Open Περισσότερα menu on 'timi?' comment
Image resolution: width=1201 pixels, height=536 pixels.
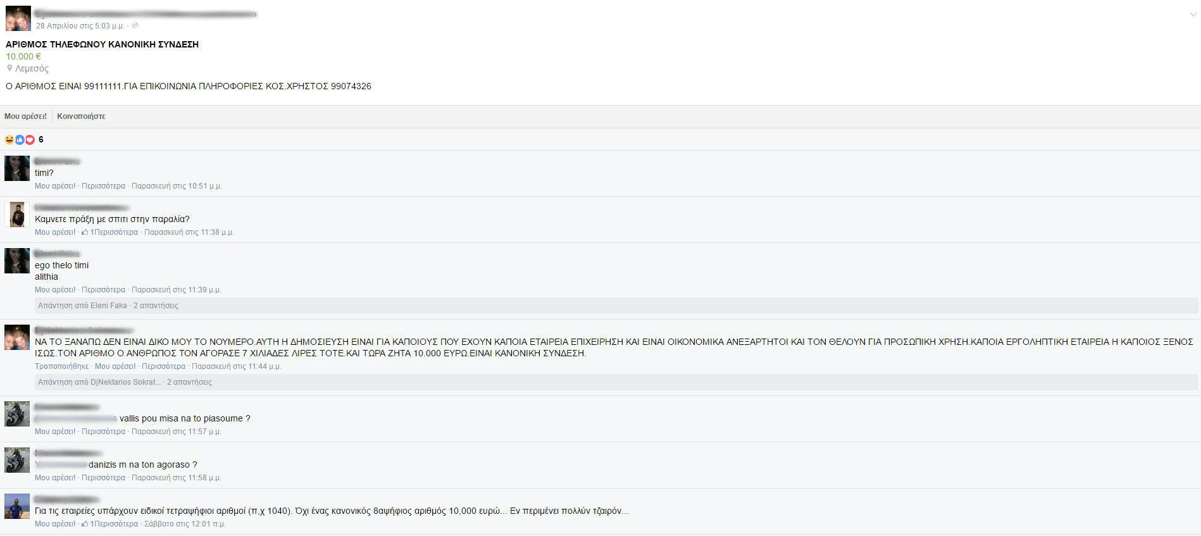click(x=103, y=186)
